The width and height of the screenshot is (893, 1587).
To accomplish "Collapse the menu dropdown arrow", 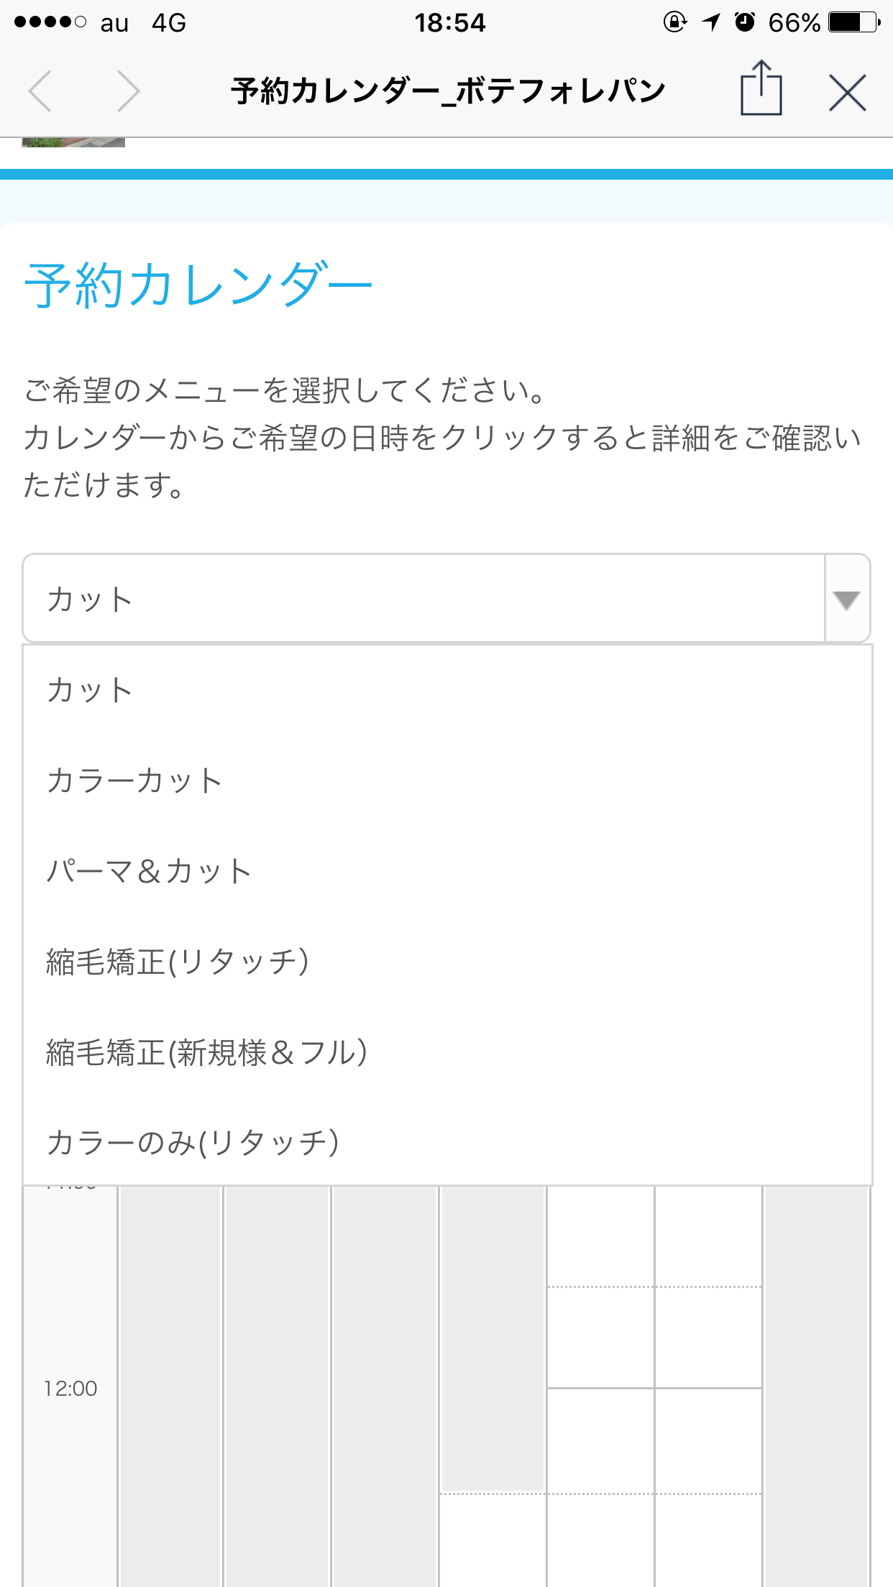I will pyautogui.click(x=846, y=599).
